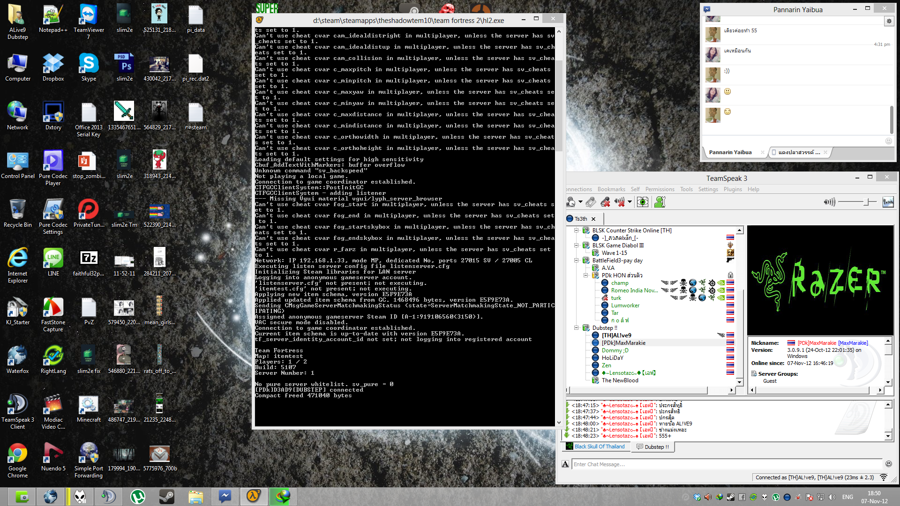Screen dimensions: 900x506
Task: Open the subscribe channels eye icon
Action: 643,202
